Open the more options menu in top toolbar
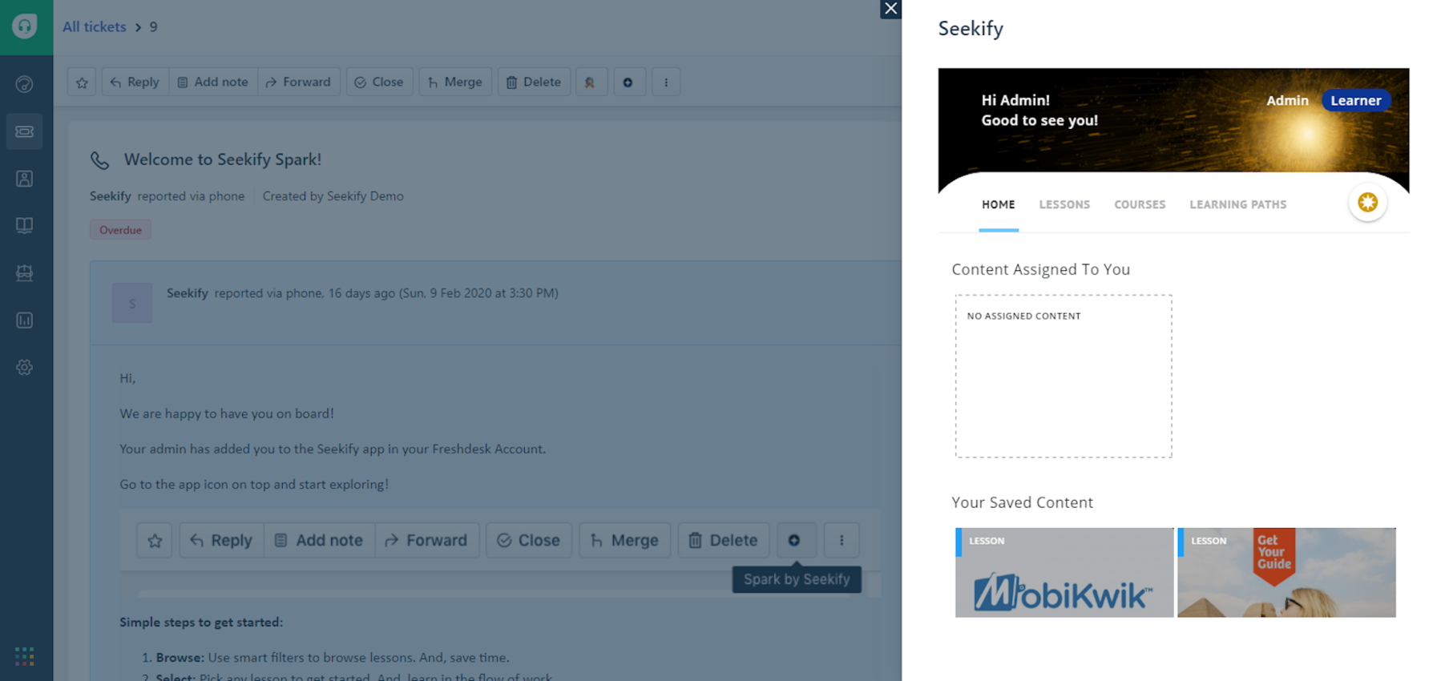 tap(666, 82)
